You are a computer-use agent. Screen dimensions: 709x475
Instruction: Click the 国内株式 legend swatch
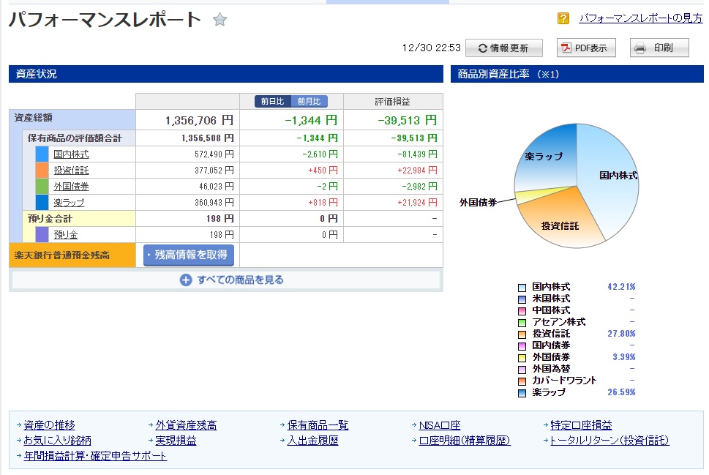coord(522,288)
